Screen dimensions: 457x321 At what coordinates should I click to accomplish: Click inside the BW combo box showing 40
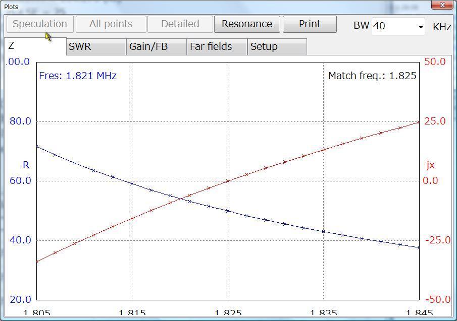point(394,27)
